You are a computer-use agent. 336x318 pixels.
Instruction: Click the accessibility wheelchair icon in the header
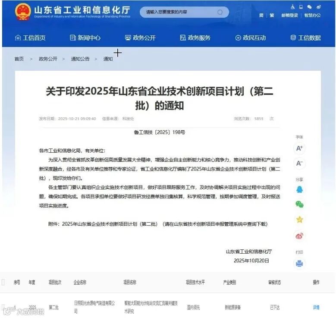pos(292,7)
